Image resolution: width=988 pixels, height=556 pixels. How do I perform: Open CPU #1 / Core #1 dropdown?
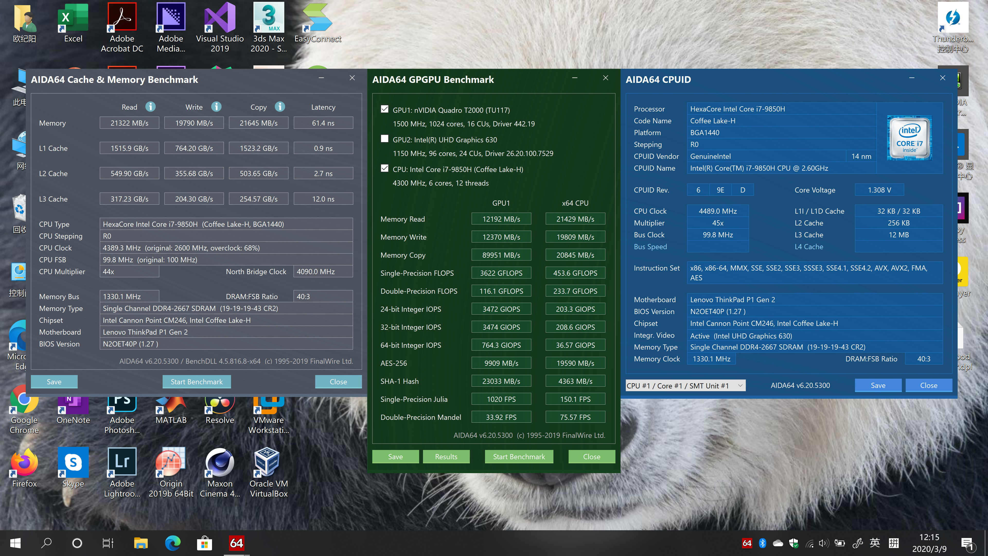[x=685, y=385]
